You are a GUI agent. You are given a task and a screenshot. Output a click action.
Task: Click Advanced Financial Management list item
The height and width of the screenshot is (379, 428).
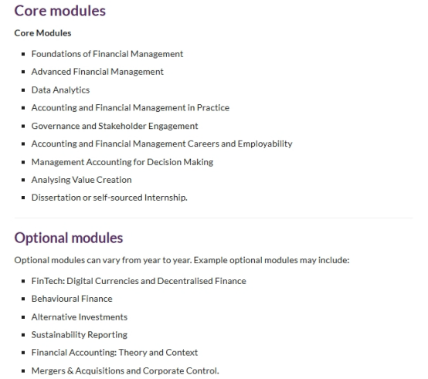pyautogui.click(x=97, y=72)
